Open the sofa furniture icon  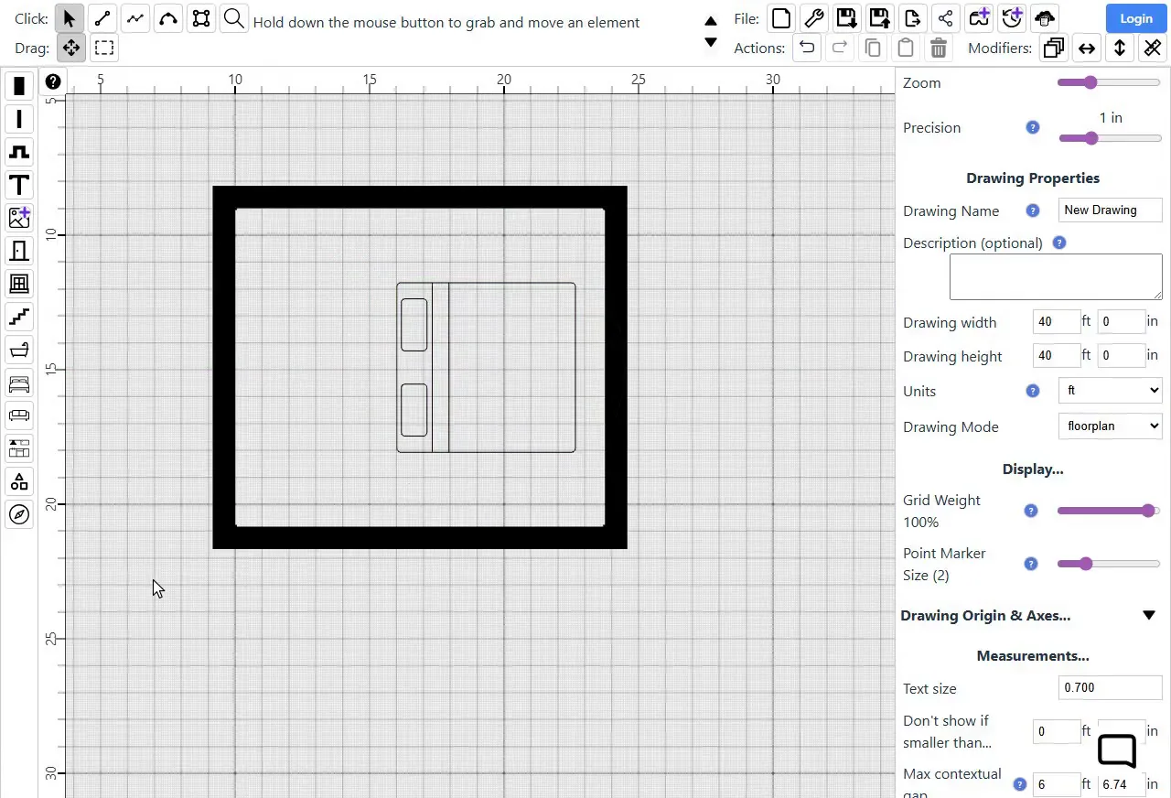coord(19,415)
